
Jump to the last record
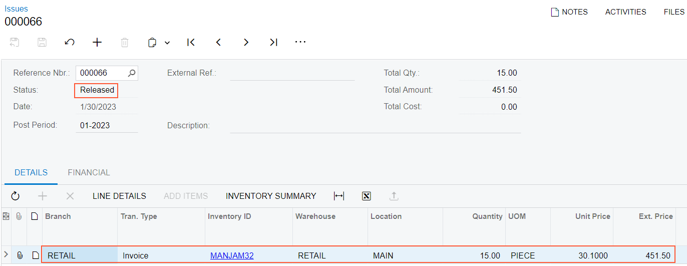pos(273,43)
